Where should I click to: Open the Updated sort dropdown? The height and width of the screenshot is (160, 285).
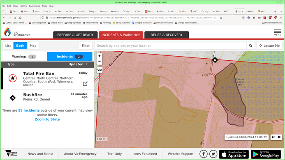pyautogui.click(x=78, y=64)
